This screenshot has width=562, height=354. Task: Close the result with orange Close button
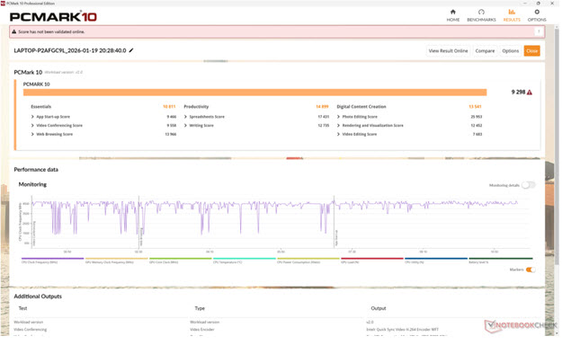click(531, 51)
